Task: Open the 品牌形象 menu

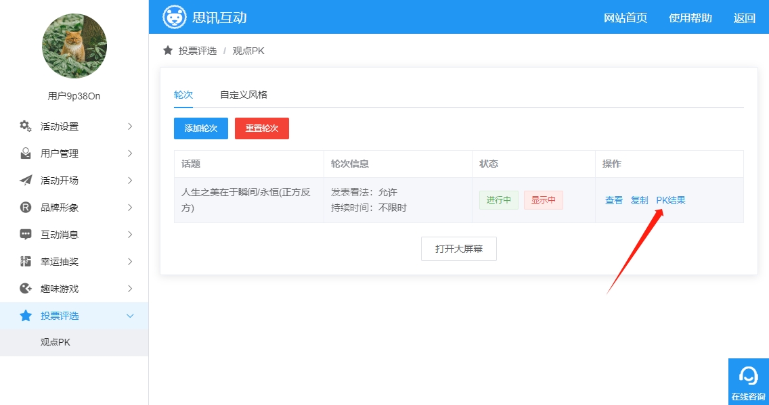Action: [74, 207]
